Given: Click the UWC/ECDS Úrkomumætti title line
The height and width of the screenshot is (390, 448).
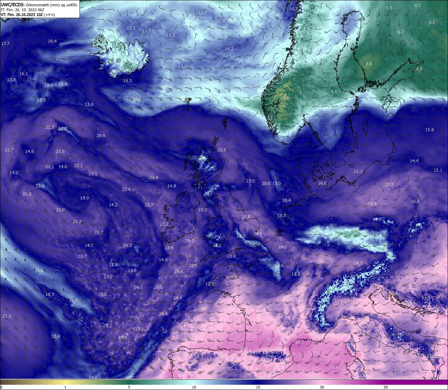Looking at the screenshot, I should pos(39,5).
